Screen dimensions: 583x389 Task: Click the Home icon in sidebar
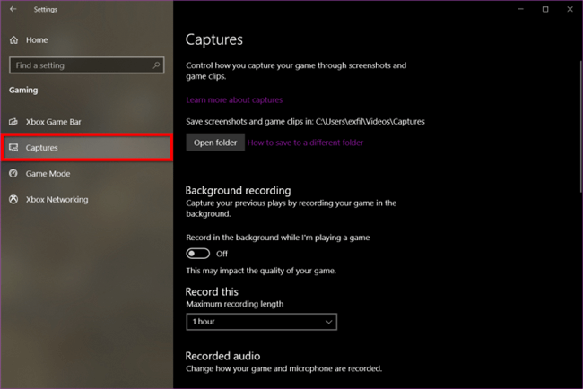click(x=13, y=40)
